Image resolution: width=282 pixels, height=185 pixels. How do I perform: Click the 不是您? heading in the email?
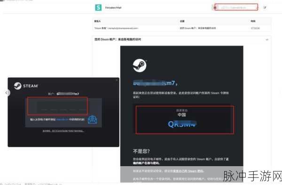[141, 151]
